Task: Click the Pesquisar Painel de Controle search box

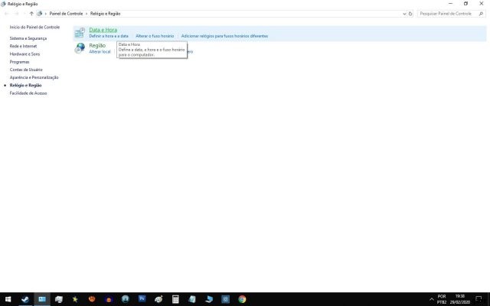Action: coord(449,14)
